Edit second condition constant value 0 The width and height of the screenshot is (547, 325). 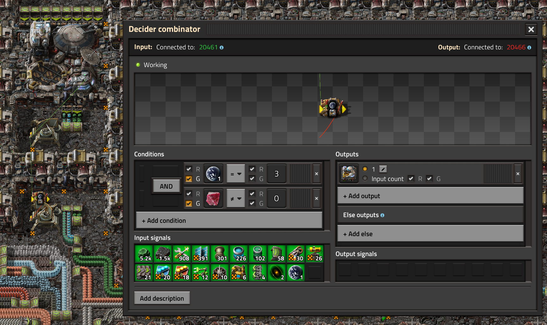click(276, 198)
